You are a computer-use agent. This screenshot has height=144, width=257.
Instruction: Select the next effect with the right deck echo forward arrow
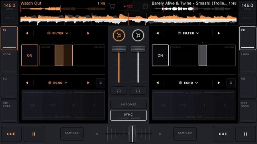pos(218,83)
